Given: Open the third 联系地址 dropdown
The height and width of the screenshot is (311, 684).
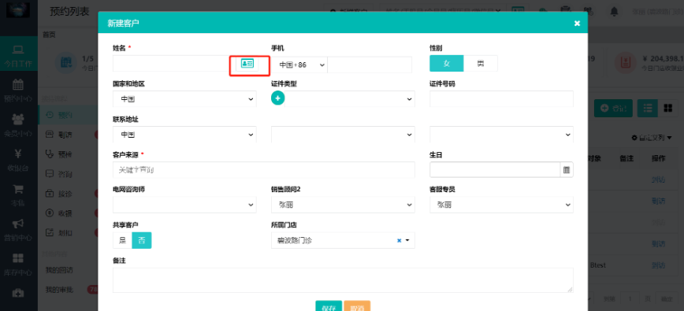Looking at the screenshot, I should coord(501,135).
